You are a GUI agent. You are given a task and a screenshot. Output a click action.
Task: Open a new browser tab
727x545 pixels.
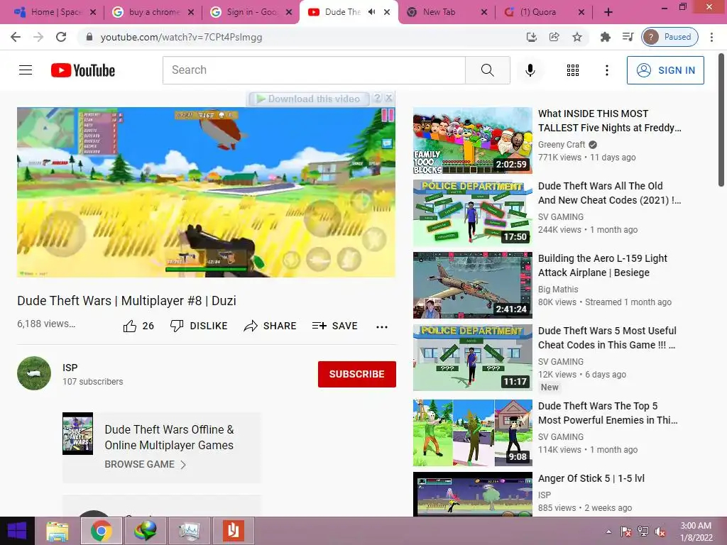point(608,12)
